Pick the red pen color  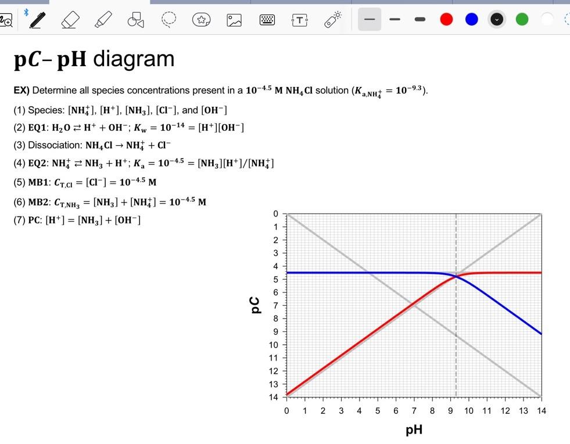(x=446, y=19)
